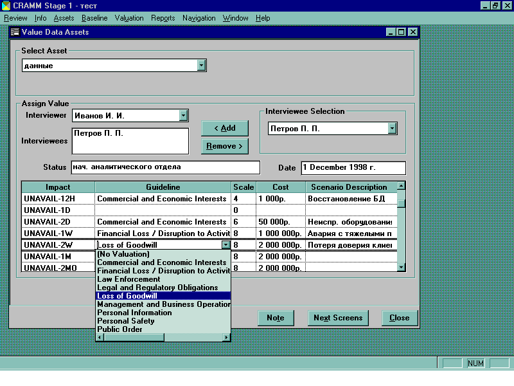Expand the Interviewee Selection dropdown arrow
The width and height of the screenshot is (514, 386).
click(x=392, y=128)
